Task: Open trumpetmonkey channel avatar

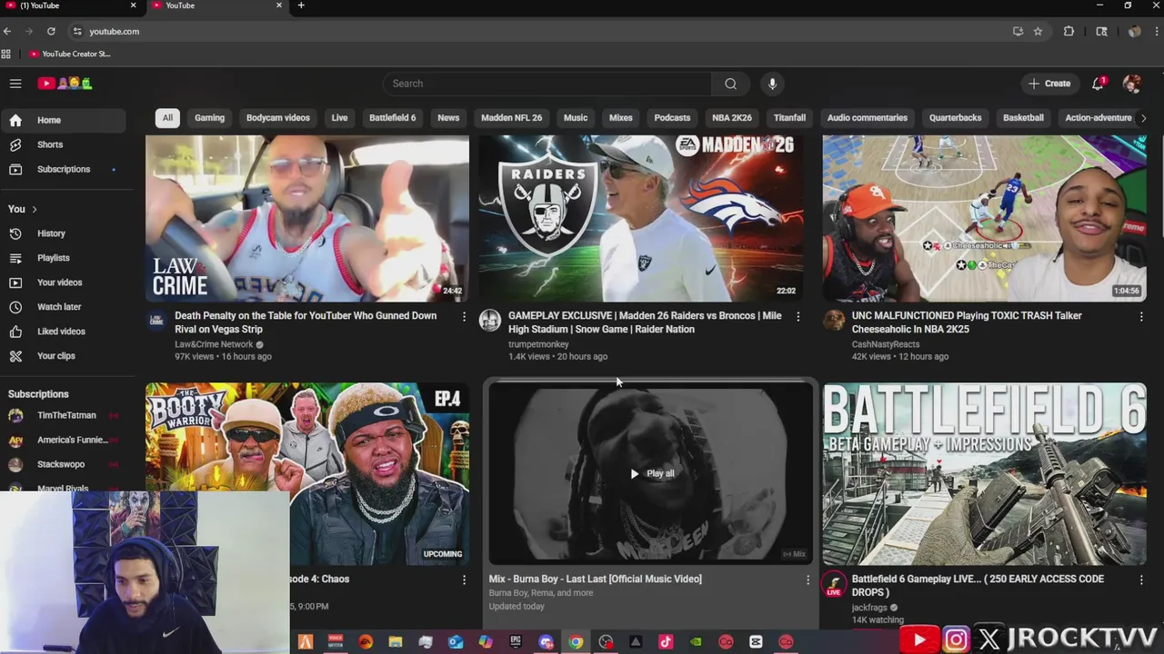Action: pos(490,320)
